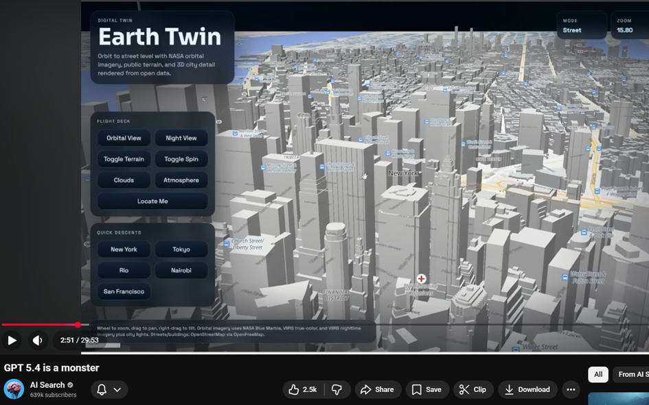Save video to a playlist

pyautogui.click(x=426, y=389)
